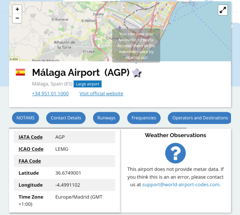Click the El Romeral map label

coord(60,19)
